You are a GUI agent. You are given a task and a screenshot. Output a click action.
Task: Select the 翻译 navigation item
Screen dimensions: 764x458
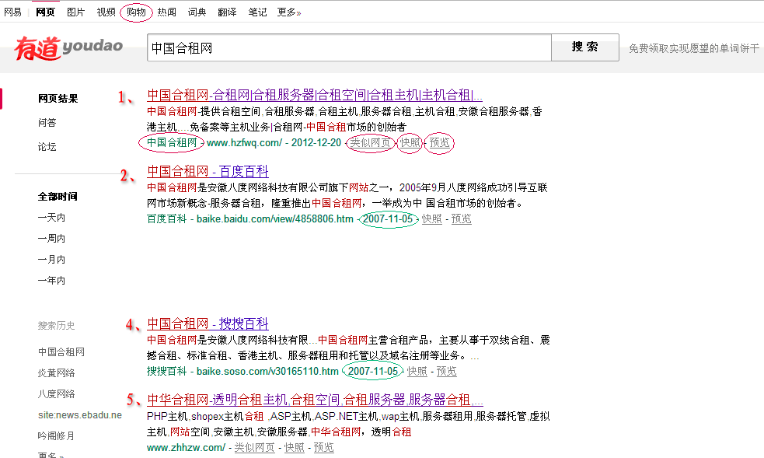pos(227,12)
